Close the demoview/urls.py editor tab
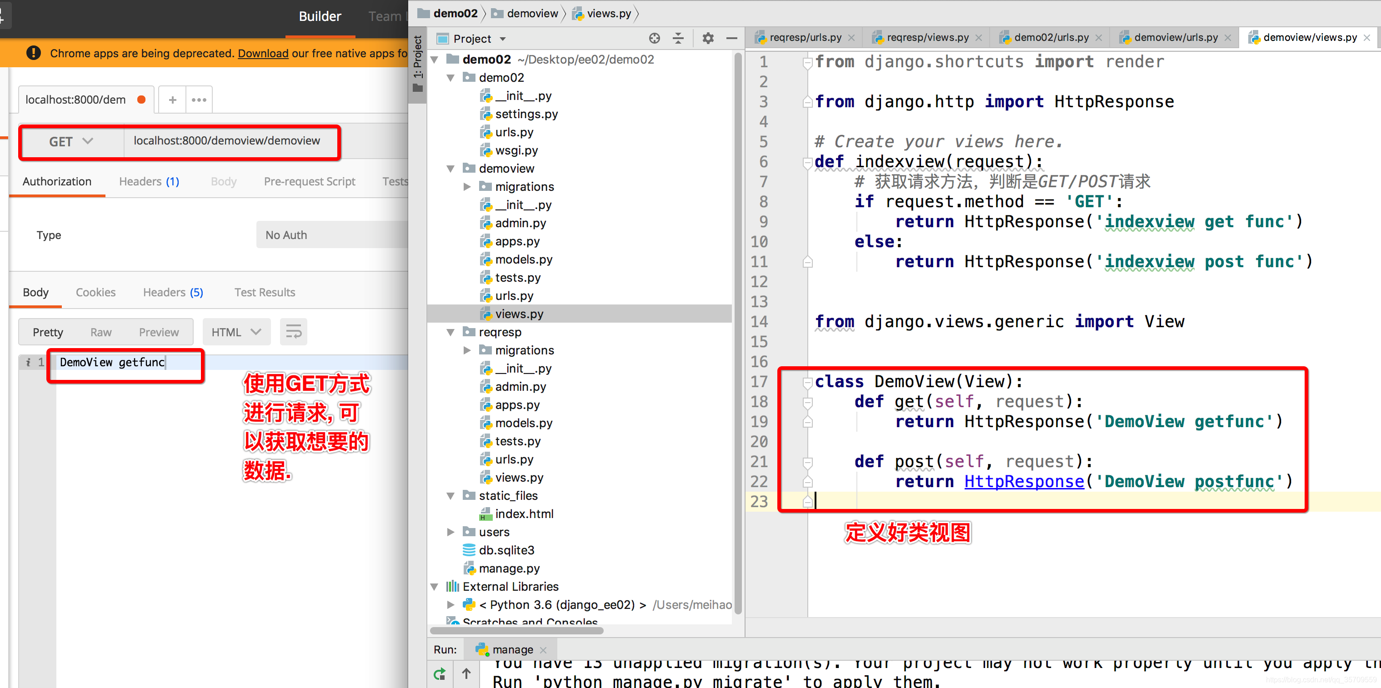Viewport: 1381px width, 688px height. [1228, 38]
